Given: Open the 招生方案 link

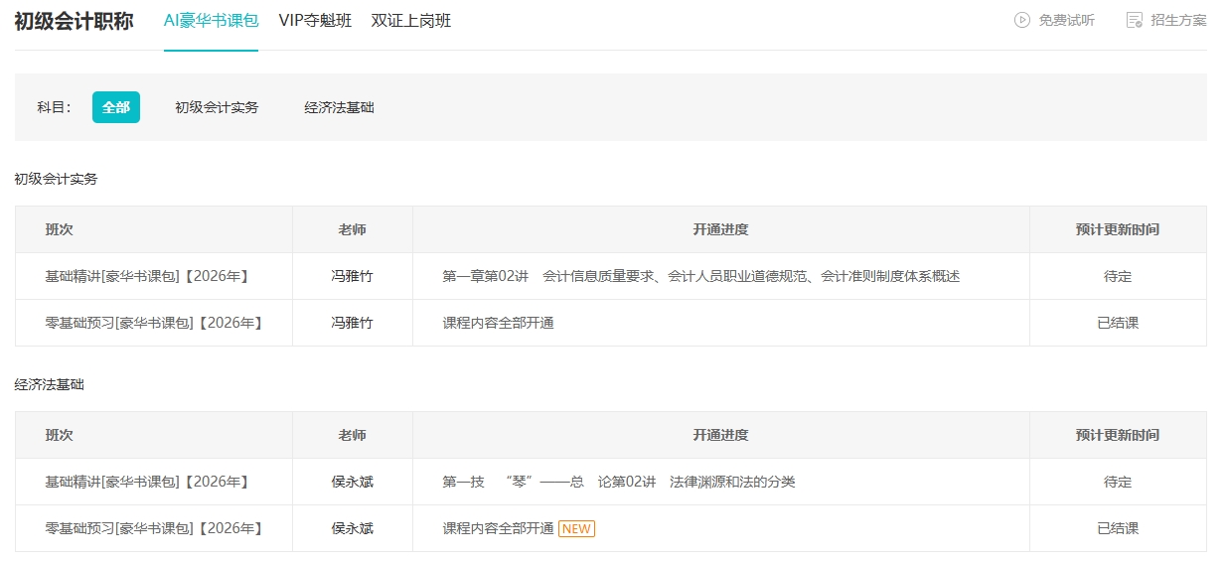Looking at the screenshot, I should pyautogui.click(x=1178, y=20).
